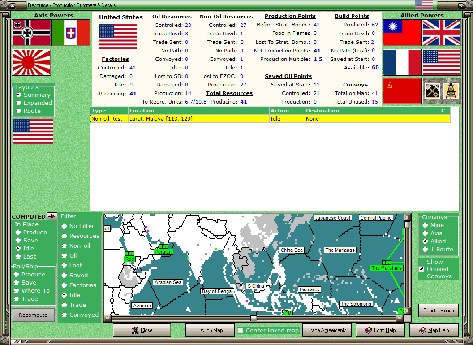Select the Chinese flag under Allied Powers
473x345 pixels.
click(x=402, y=33)
